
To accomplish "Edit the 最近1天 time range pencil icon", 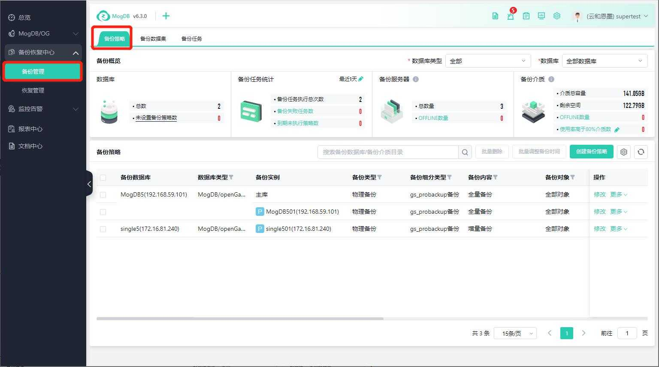I will pos(361,79).
